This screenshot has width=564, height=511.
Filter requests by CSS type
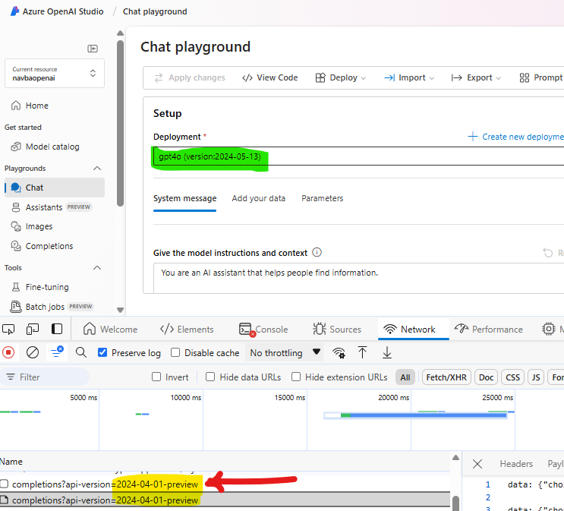pyautogui.click(x=512, y=377)
